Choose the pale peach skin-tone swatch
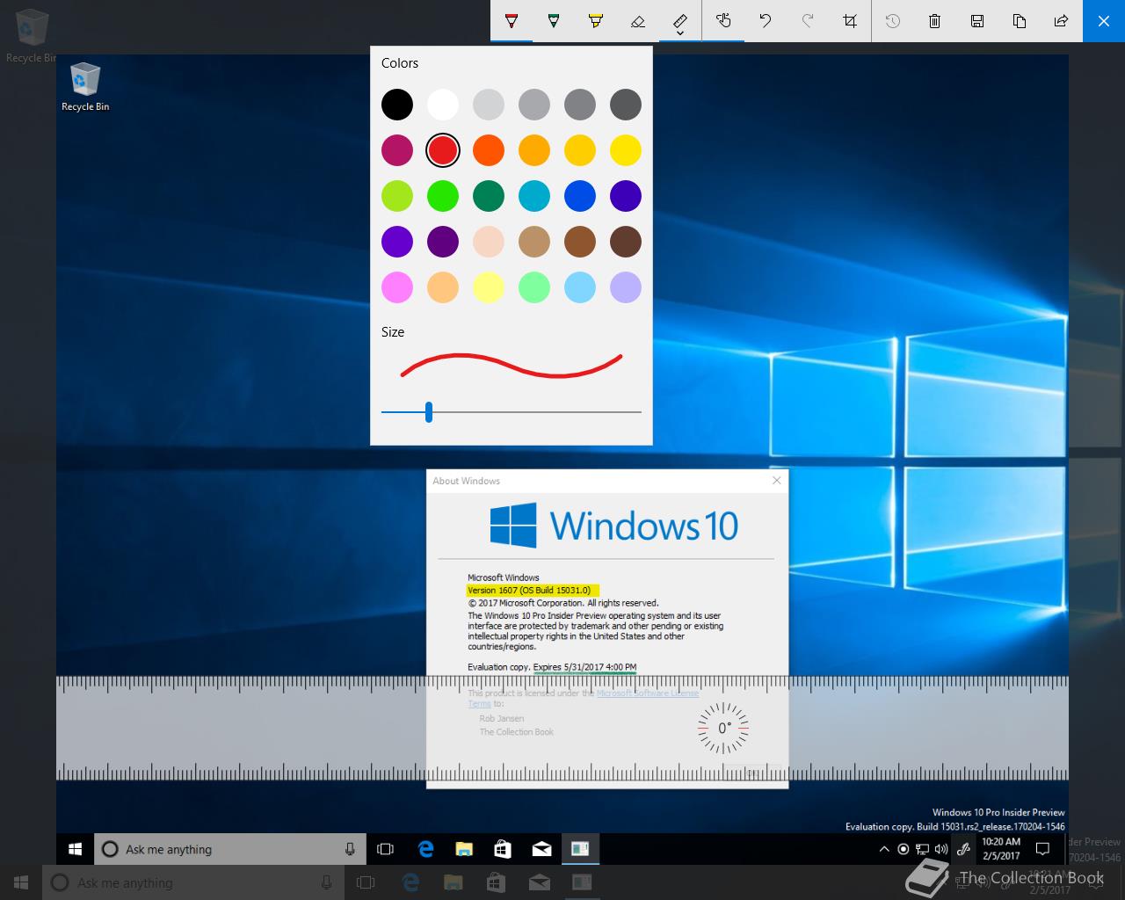This screenshot has width=1125, height=900. coord(489,242)
